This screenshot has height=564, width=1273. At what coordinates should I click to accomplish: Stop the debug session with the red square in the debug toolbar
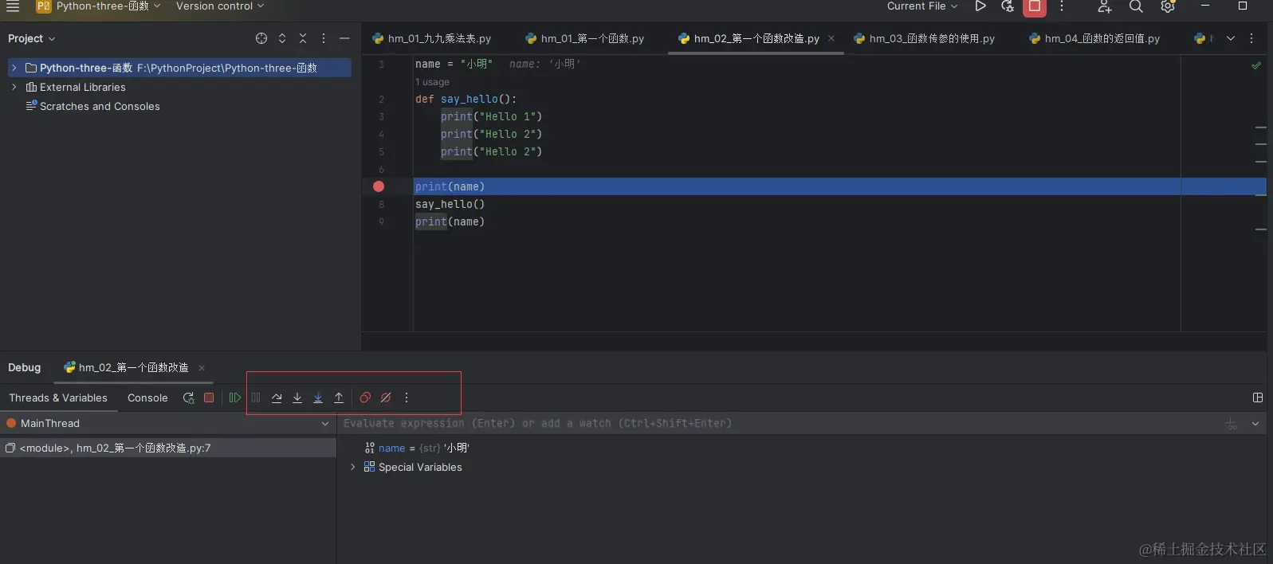click(209, 398)
